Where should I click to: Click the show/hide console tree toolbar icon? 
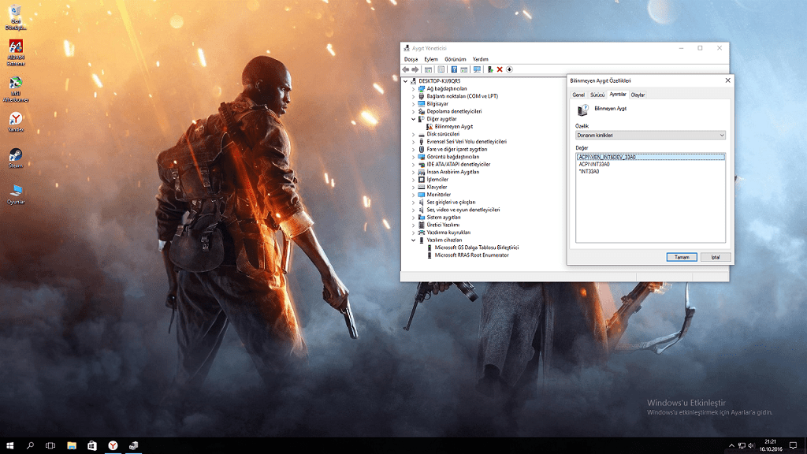click(428, 69)
